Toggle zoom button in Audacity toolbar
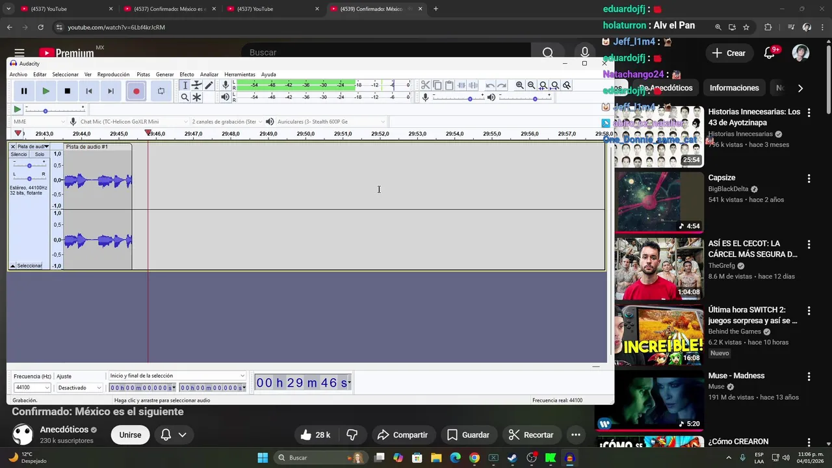 (567, 85)
